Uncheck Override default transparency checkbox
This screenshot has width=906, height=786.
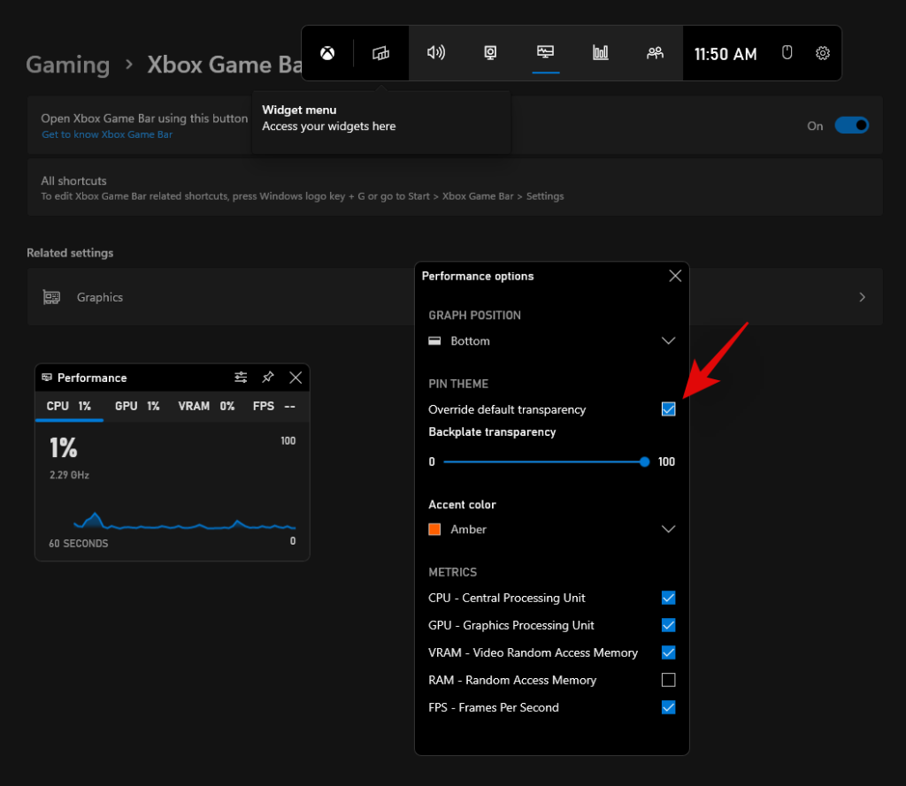click(669, 408)
